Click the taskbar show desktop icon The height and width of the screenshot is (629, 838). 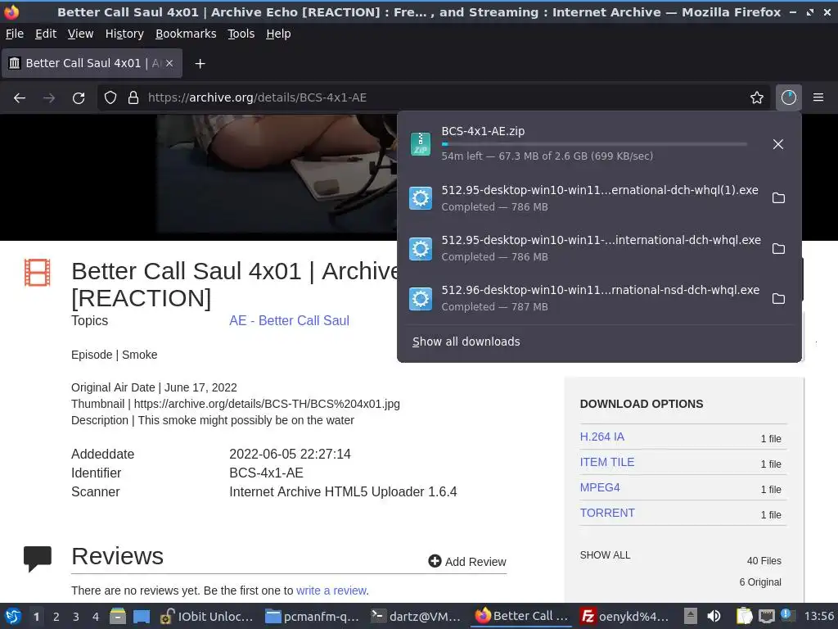141,616
